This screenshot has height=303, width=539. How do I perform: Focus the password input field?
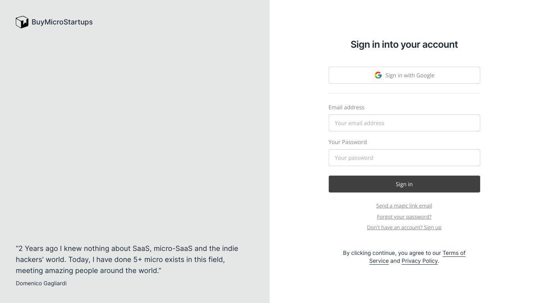404,157
